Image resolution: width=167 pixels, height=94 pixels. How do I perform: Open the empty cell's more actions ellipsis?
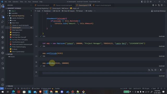pyautogui.click(x=158, y=70)
